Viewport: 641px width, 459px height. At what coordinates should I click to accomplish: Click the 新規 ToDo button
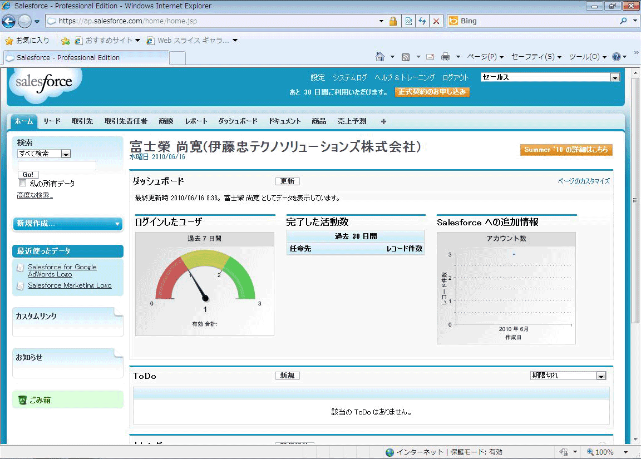pyautogui.click(x=287, y=375)
